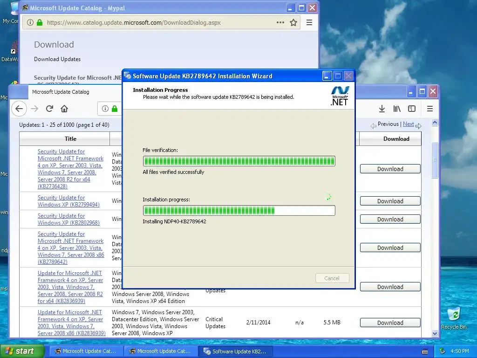Open Security Update KB2789642 x86 link
This screenshot has height=358, width=477.
coord(71,248)
